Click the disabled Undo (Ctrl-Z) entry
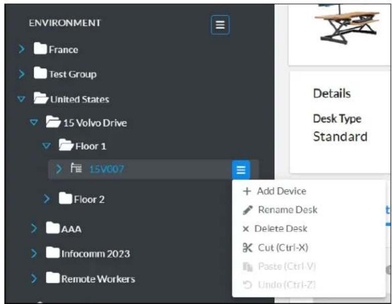Image resolution: width=392 pixels, height=304 pixels. tap(309, 285)
